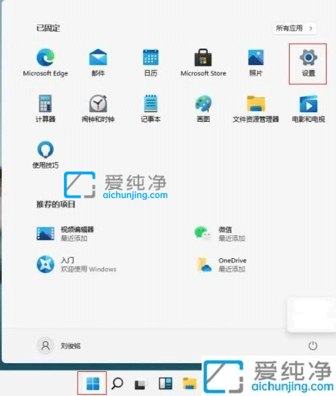Open the 照片 photos app
The image size is (336, 396).
(256, 63)
